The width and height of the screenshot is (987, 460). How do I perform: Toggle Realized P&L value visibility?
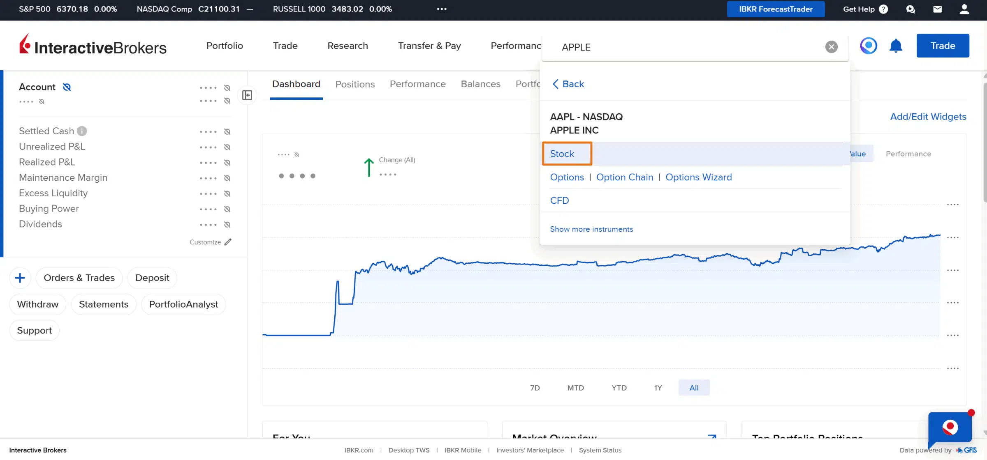coord(227,163)
